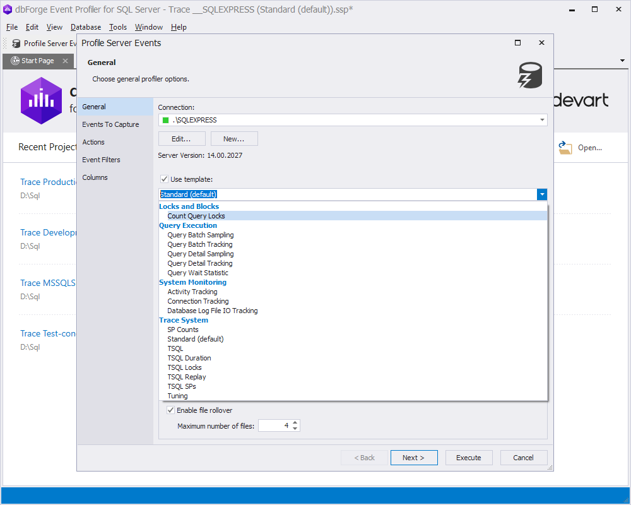This screenshot has width=631, height=505.
Task: Click the Cancel button
Action: click(x=524, y=458)
